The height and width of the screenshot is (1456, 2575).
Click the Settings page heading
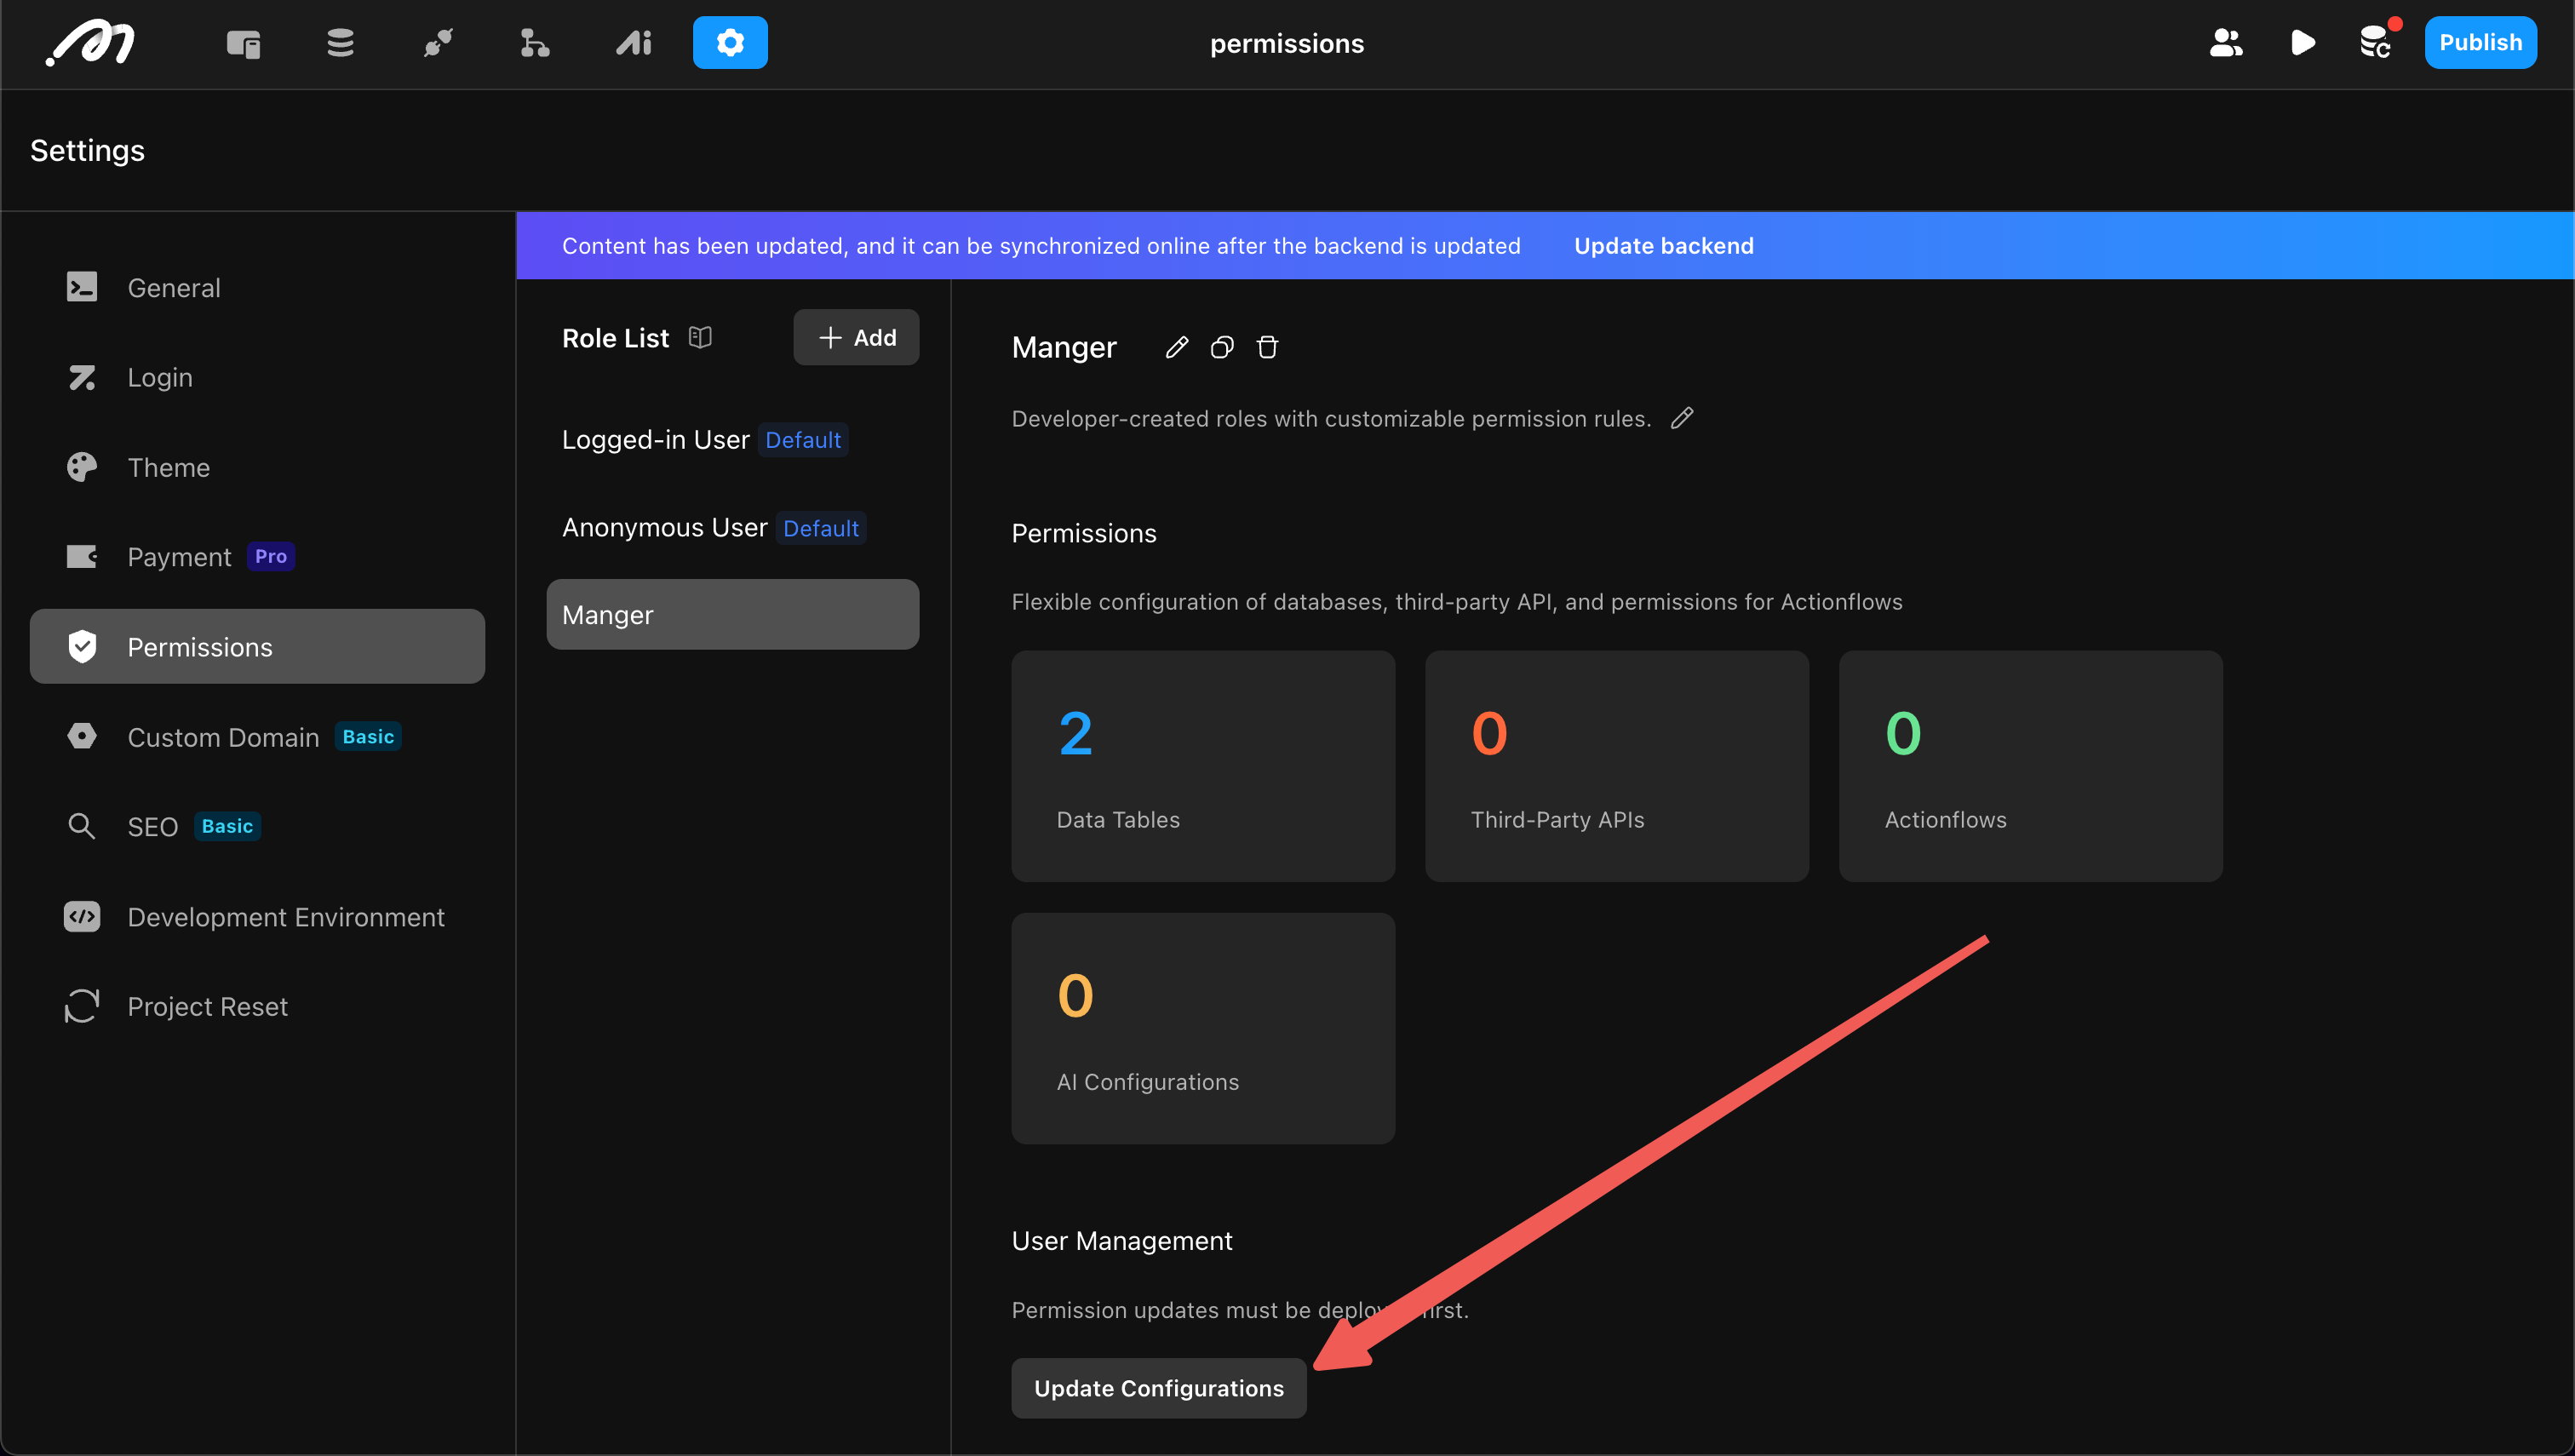pos(87,150)
